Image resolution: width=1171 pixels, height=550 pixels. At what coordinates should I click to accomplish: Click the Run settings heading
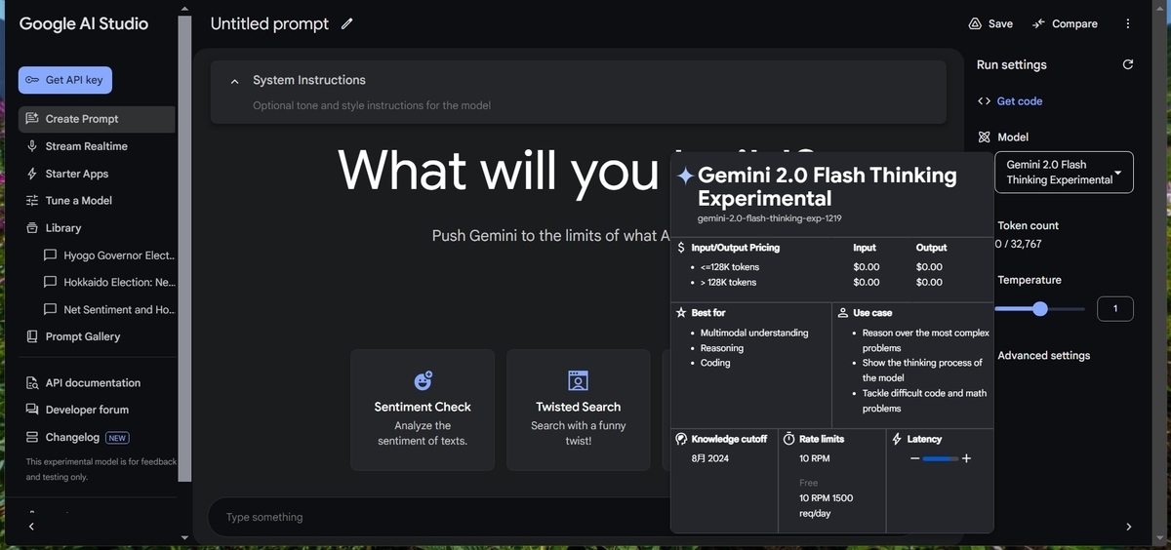tap(1011, 64)
